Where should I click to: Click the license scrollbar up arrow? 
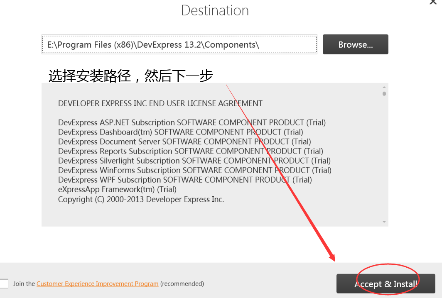384,87
